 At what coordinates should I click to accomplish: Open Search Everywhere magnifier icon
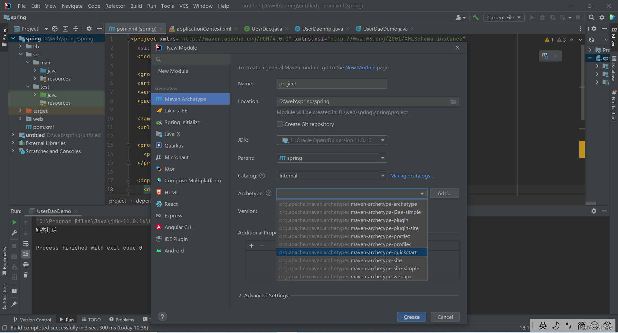pyautogui.click(x=591, y=17)
